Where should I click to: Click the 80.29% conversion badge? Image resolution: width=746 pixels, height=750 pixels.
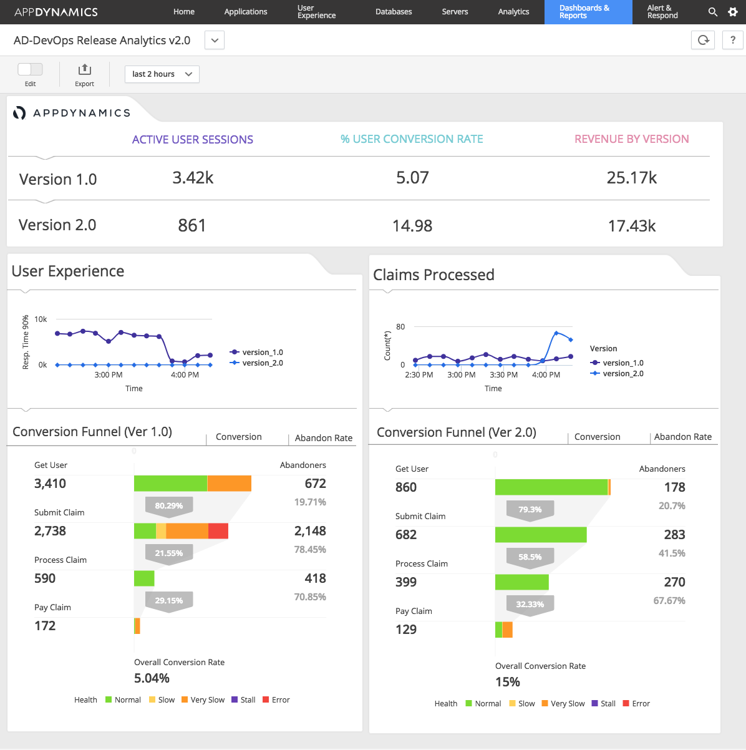[x=169, y=506]
